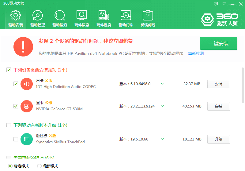Click Synaptics SMBus TouchPad text
The image size is (245, 171).
pyautogui.click(x=60, y=142)
